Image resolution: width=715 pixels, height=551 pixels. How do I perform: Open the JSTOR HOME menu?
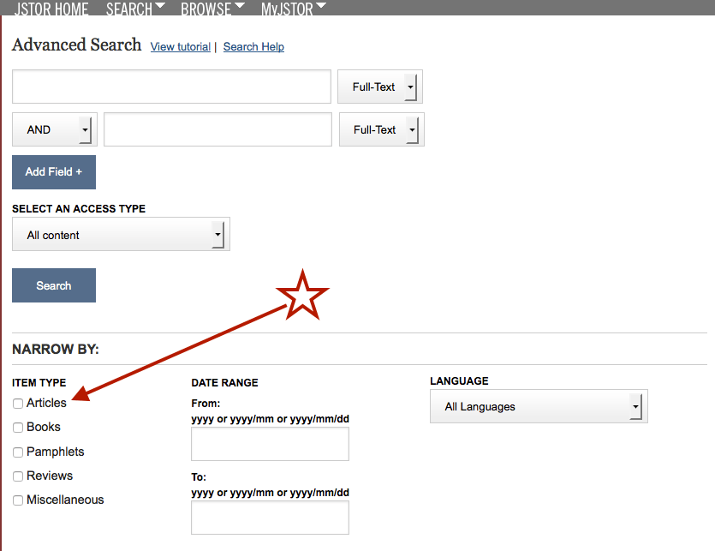pos(51,9)
